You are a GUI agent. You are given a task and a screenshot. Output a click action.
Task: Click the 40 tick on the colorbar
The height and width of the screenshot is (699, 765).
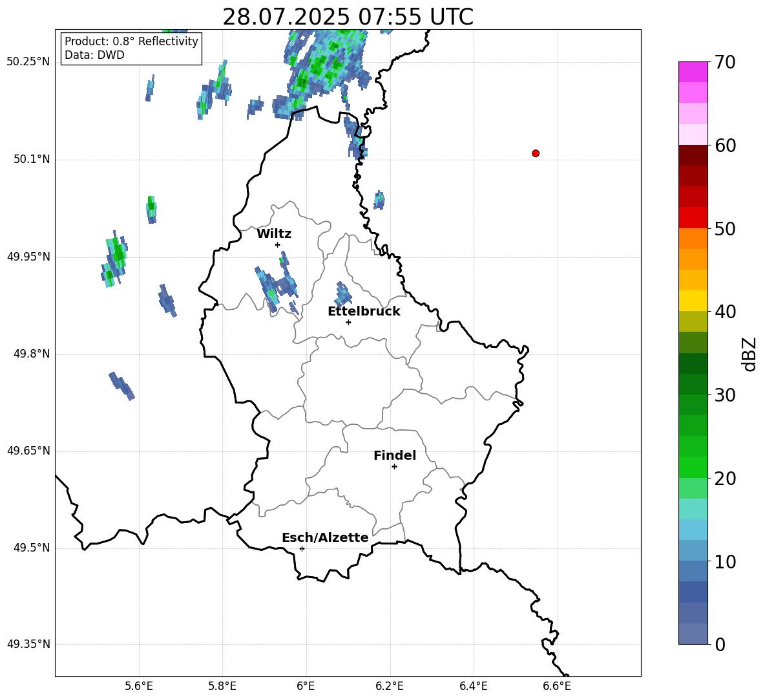(x=725, y=312)
